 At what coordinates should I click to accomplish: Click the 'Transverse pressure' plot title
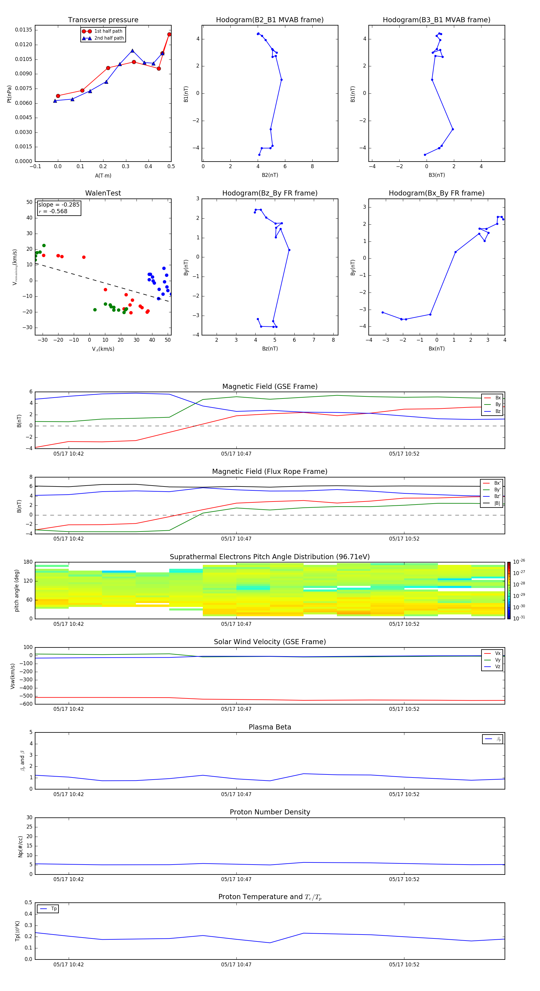103,20
